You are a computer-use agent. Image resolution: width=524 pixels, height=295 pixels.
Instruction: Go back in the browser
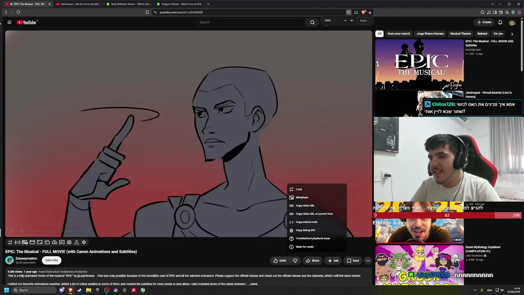point(6,12)
